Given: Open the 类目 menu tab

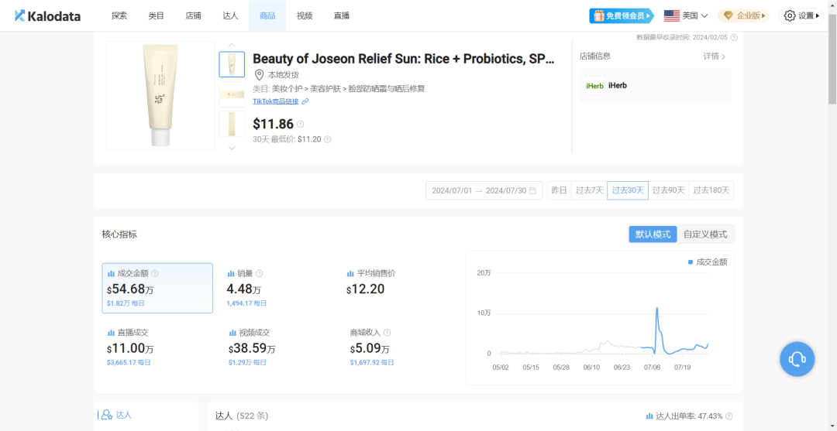Looking at the screenshot, I should [x=157, y=16].
